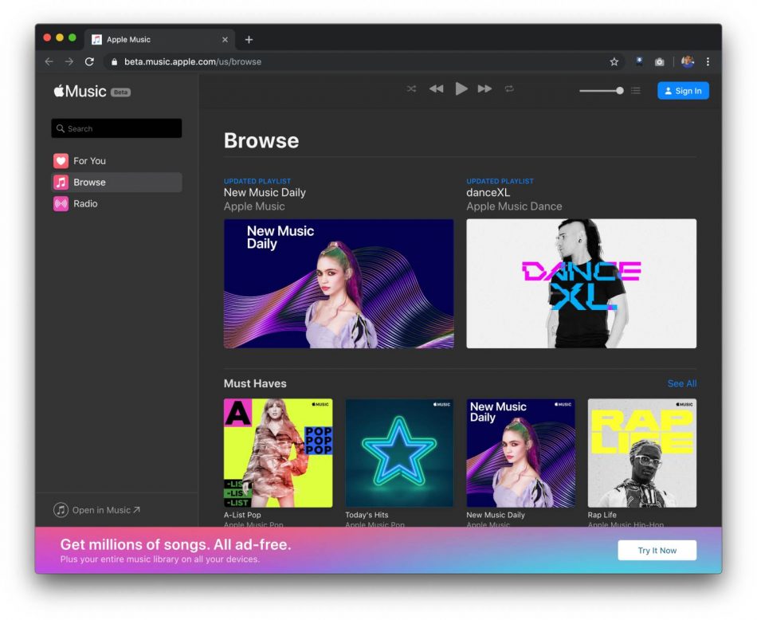Click the Browse music note icon

pyautogui.click(x=61, y=182)
